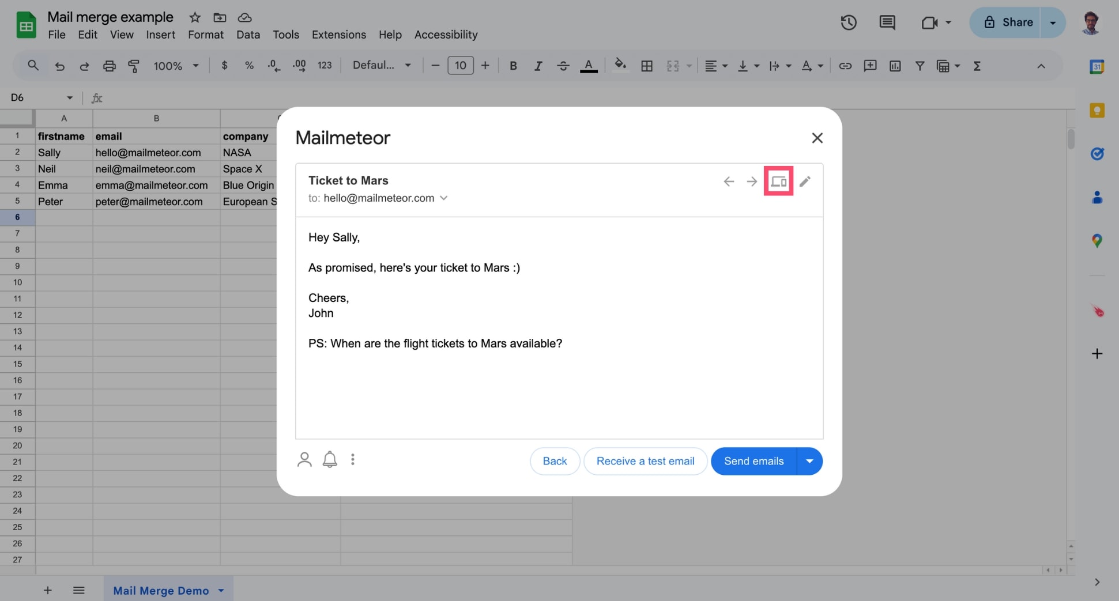Click the Back button
The height and width of the screenshot is (601, 1119).
(x=555, y=461)
